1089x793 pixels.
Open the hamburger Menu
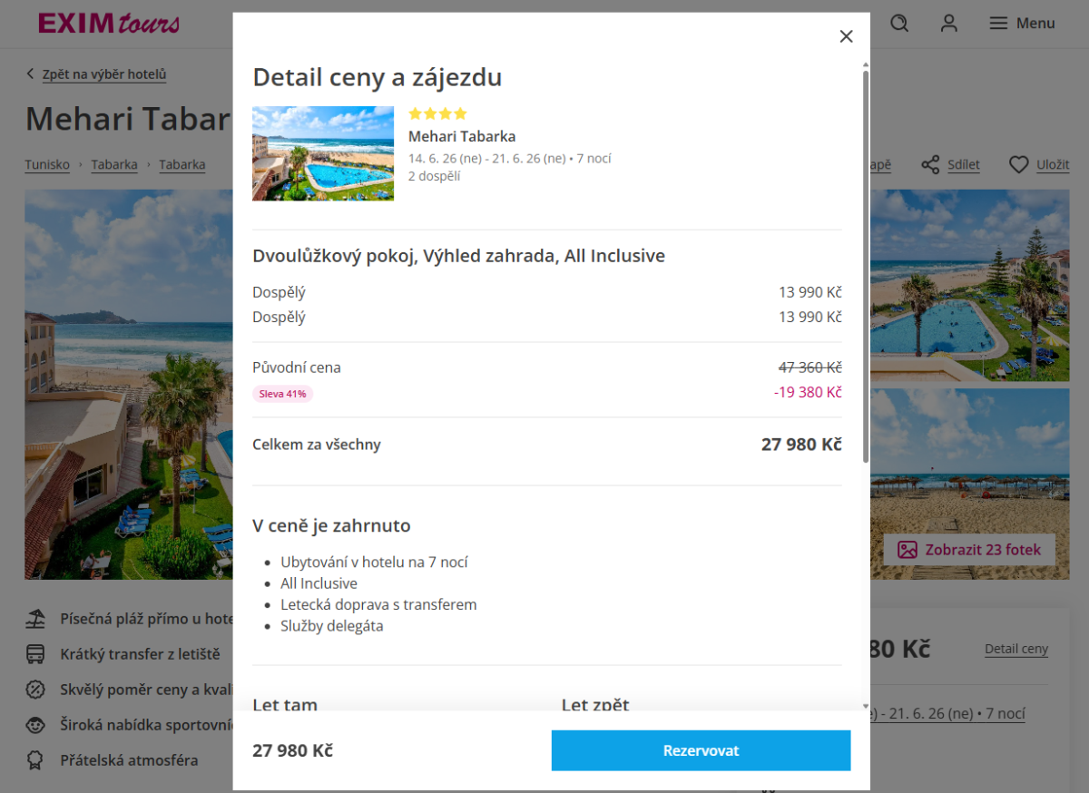[1022, 24]
